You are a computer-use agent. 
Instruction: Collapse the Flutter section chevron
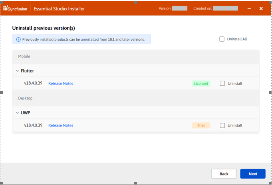[x=17, y=71]
